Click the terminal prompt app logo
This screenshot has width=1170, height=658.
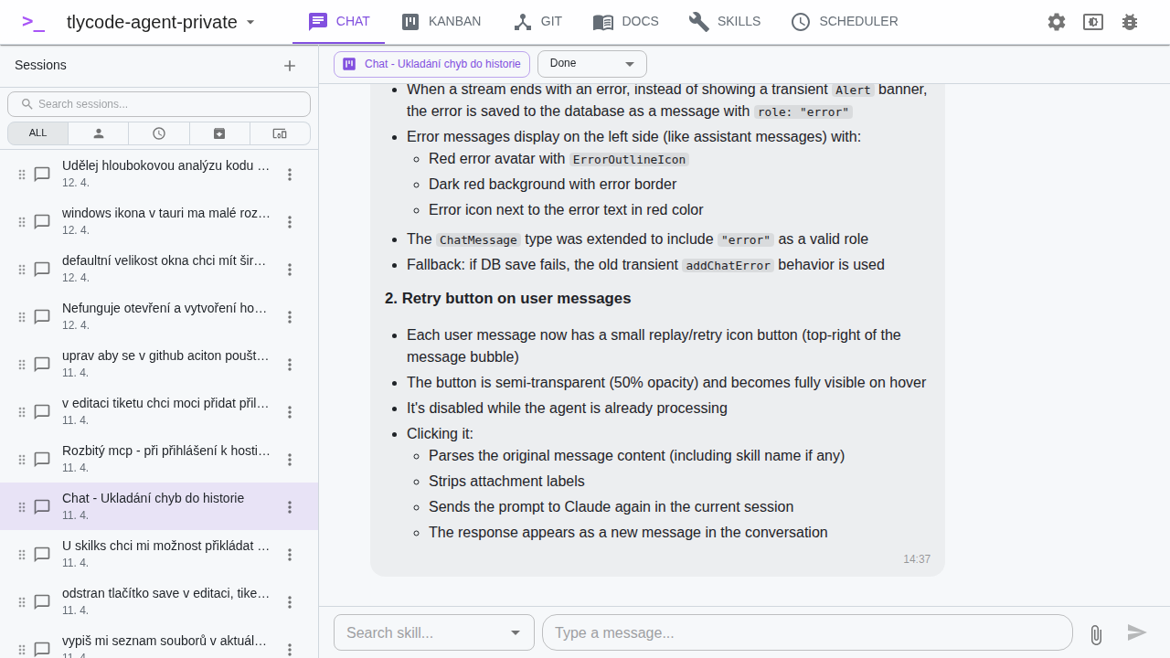pyautogui.click(x=33, y=22)
